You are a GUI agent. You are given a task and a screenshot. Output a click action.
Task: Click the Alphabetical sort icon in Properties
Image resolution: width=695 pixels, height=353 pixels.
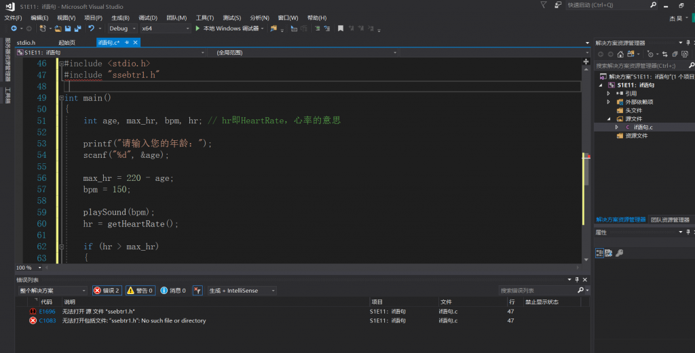[x=609, y=253]
